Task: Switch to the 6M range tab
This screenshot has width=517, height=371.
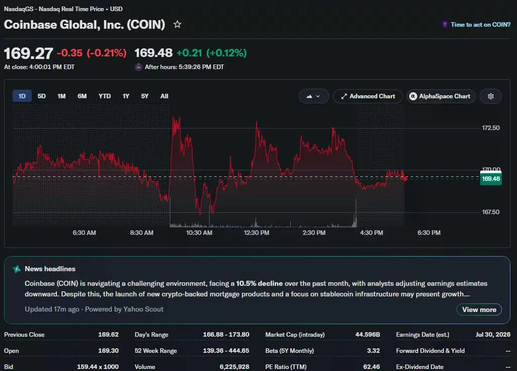Action: [82, 96]
